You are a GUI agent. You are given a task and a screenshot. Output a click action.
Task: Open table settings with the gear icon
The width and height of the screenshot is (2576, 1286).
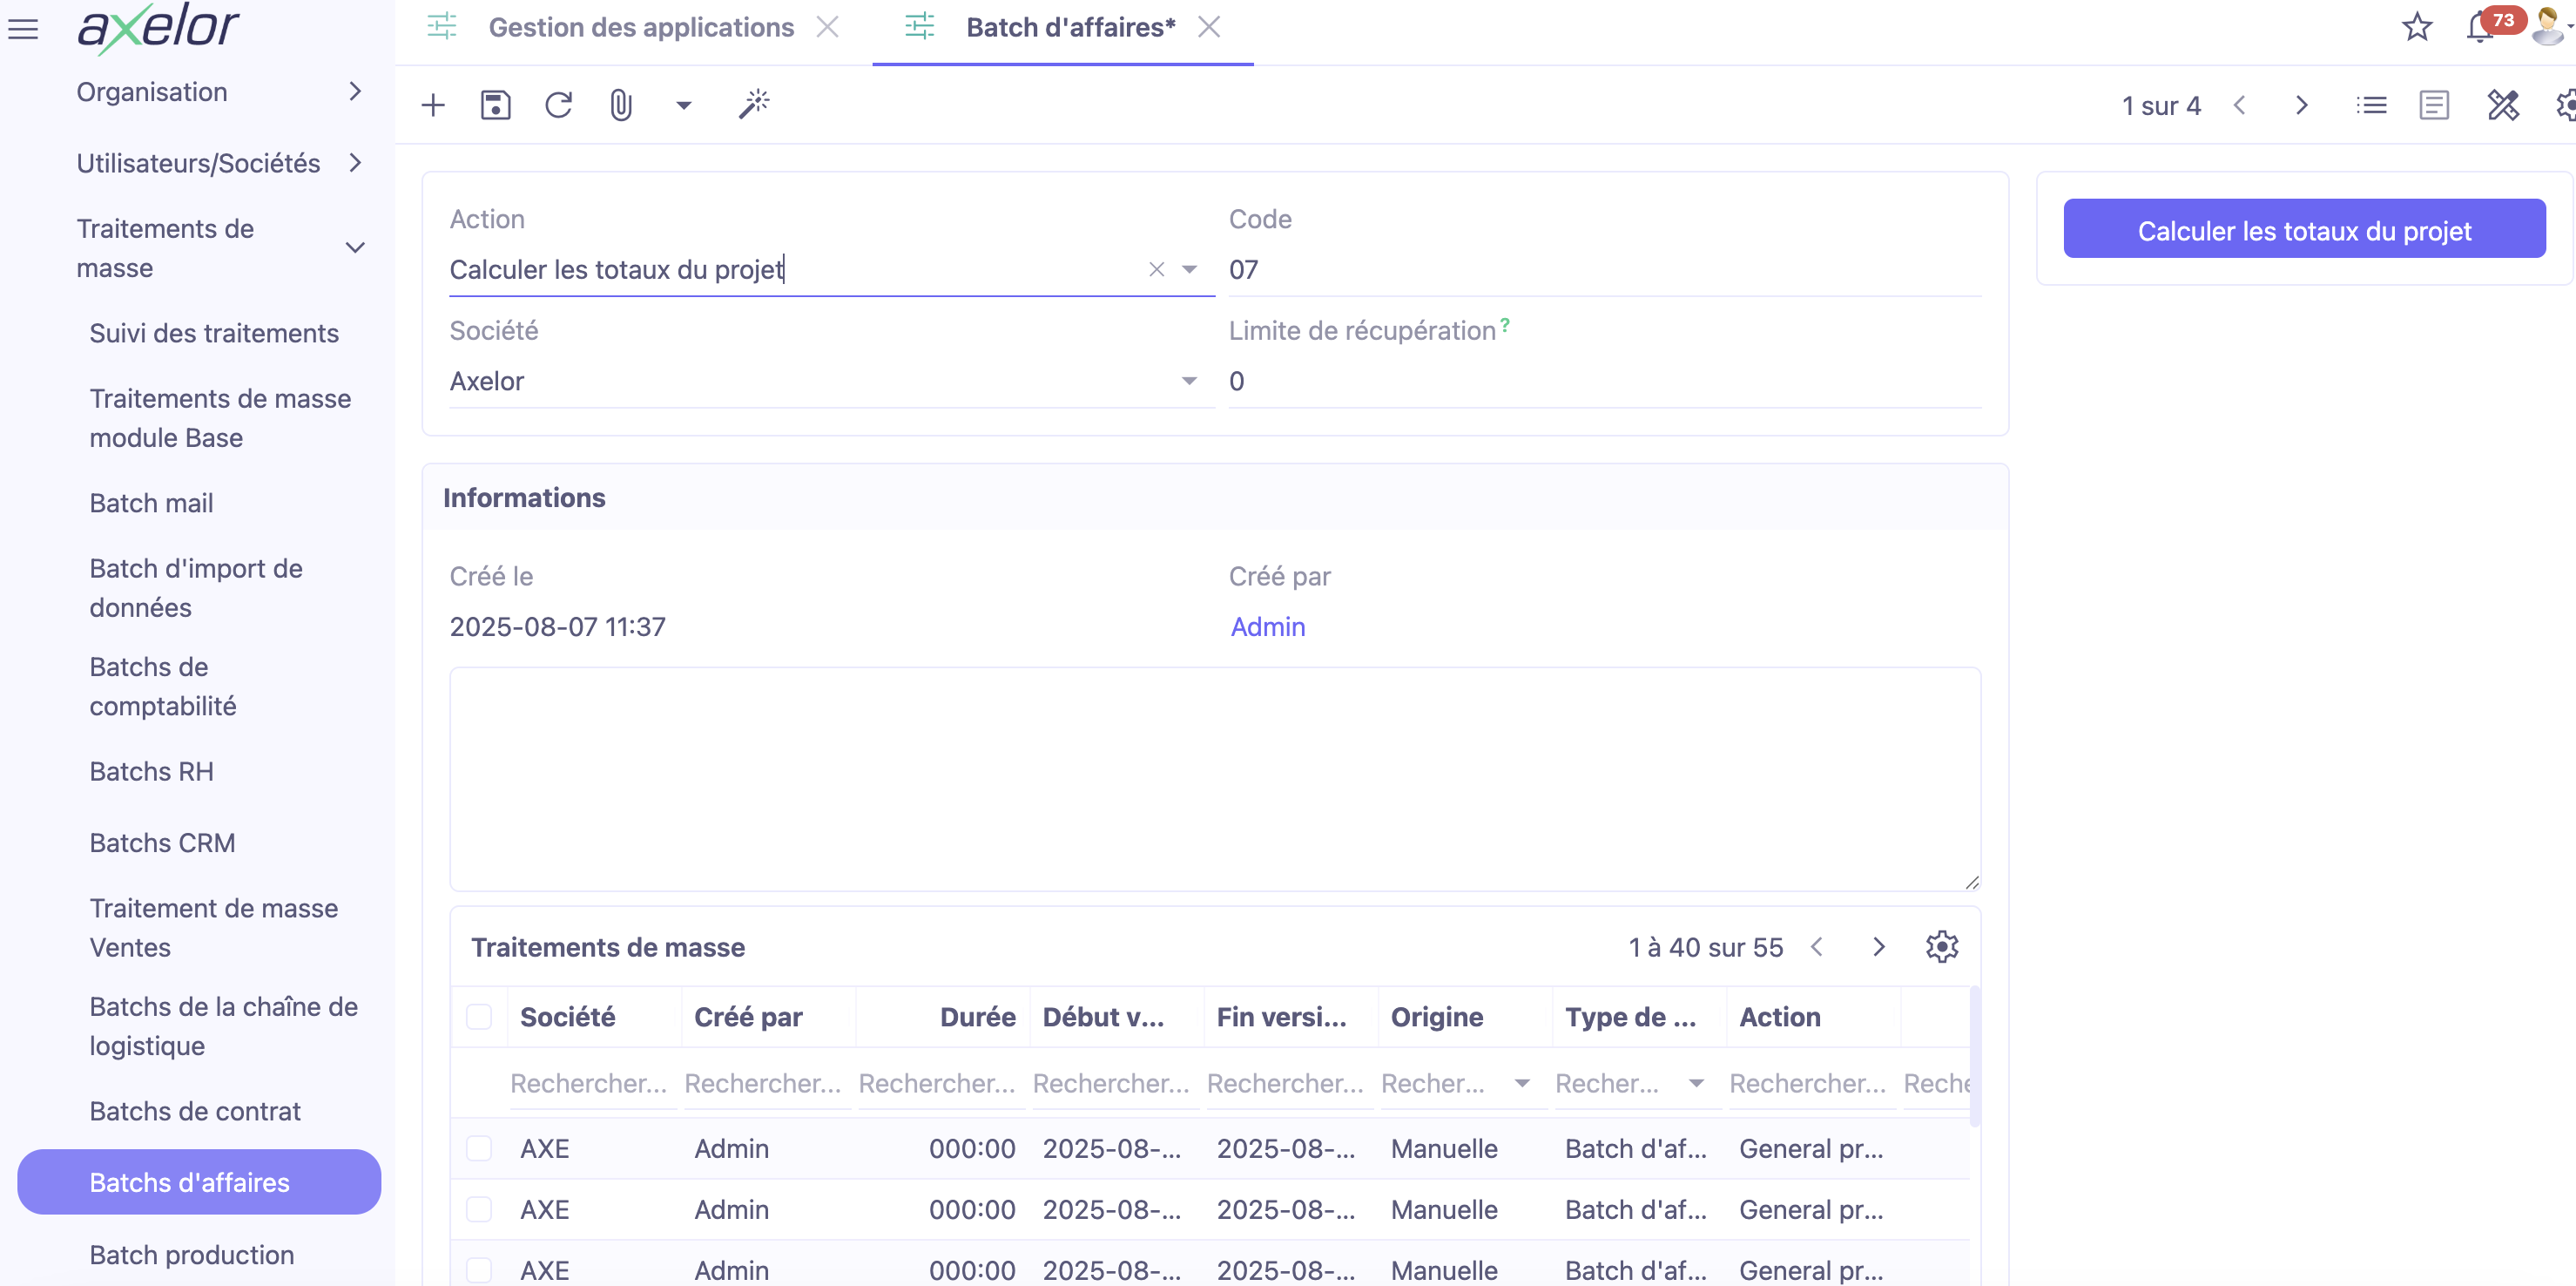point(1943,947)
